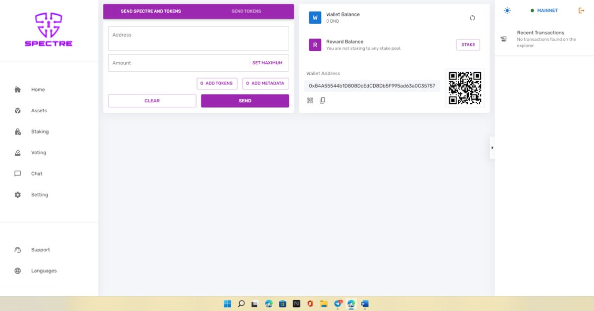The width and height of the screenshot is (594, 311).
Task: Open Support in the sidebar
Action: tap(41, 250)
